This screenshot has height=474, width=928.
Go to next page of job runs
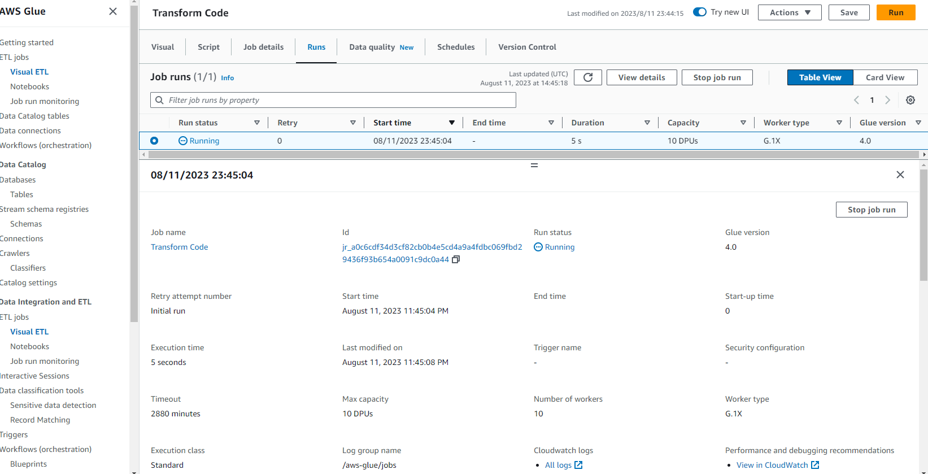(887, 100)
